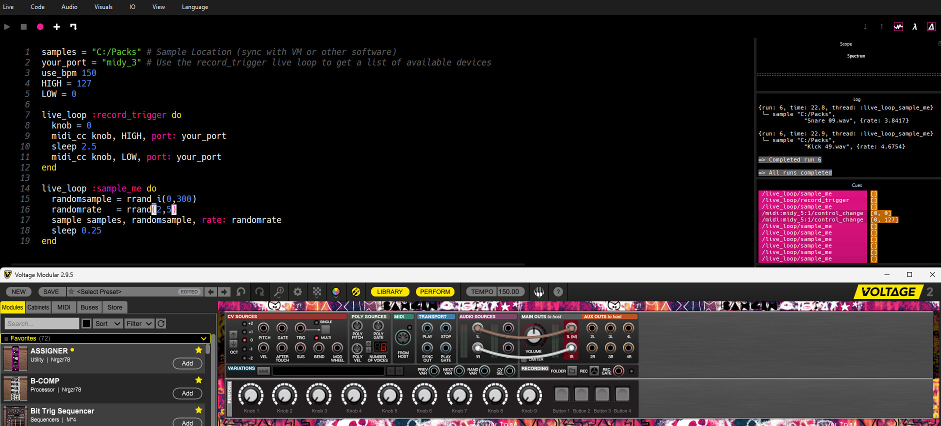Click the Run (play) button in Sonic Pi
The image size is (941, 426).
[7, 27]
